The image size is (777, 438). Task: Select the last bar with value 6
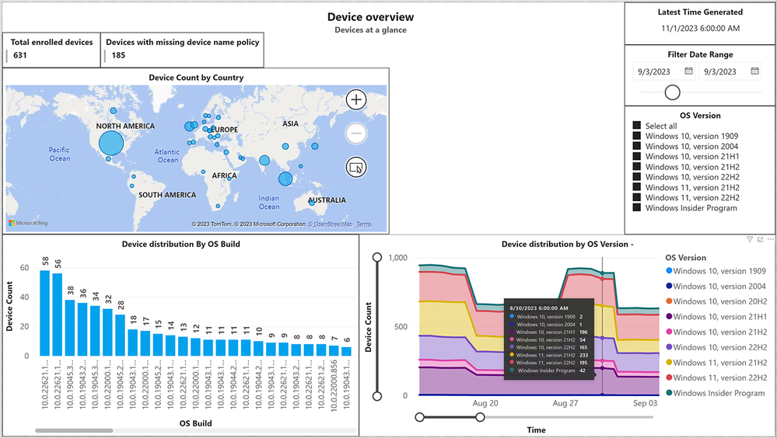point(346,351)
